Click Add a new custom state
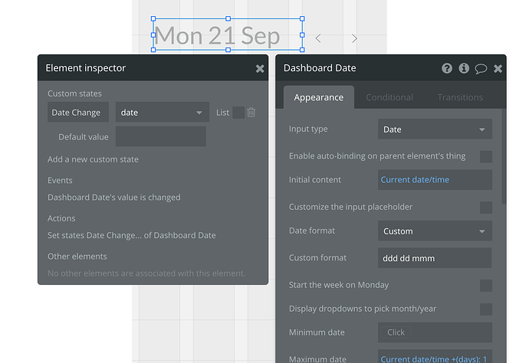The width and height of the screenshot is (529, 363). point(93,159)
